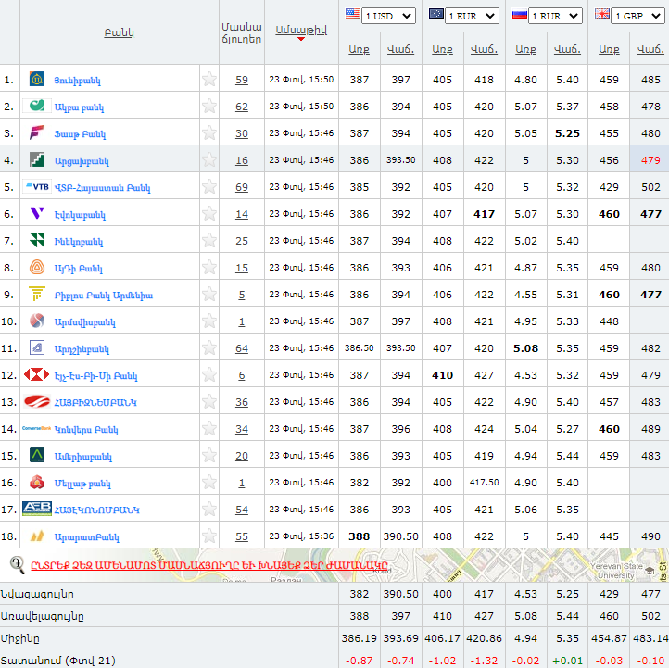Click the magnifier icon in the map banner
Viewport: 669px width, 668px height.
[x=17, y=565]
